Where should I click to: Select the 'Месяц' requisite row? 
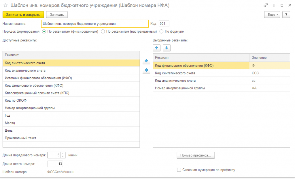click(x=71, y=123)
